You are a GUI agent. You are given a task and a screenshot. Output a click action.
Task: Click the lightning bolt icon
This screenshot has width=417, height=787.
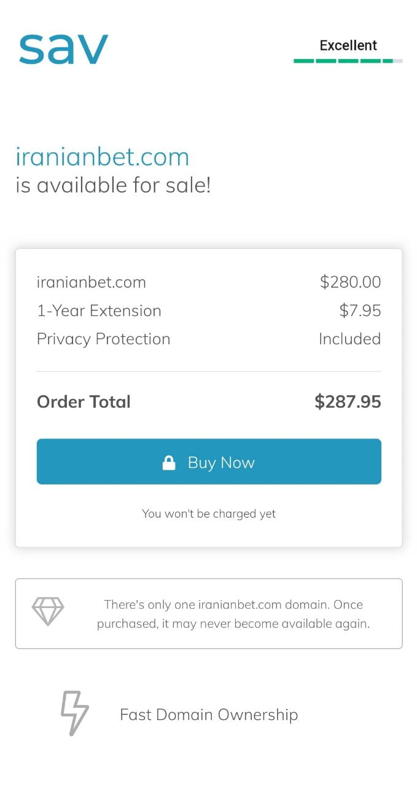tap(74, 713)
